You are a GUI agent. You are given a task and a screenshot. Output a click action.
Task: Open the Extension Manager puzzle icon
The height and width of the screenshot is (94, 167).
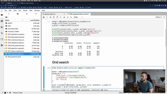coord(2,45)
